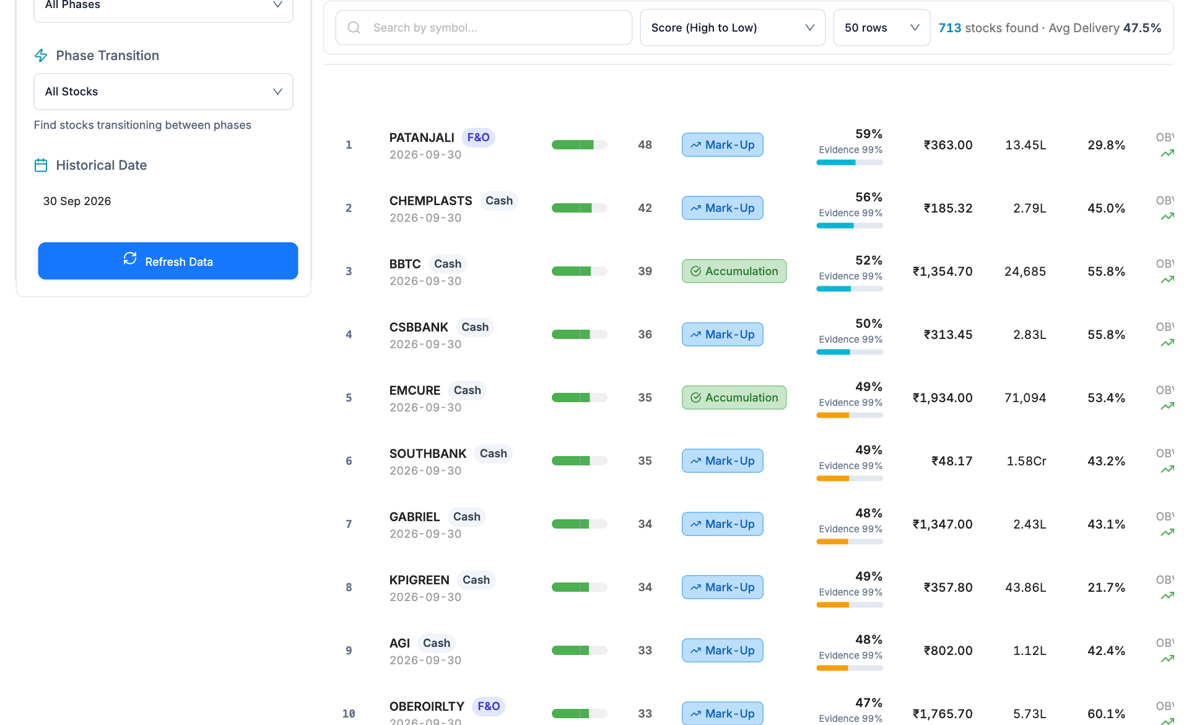Click the Mark-Up badge for CHEMPLASTS
The height and width of the screenshot is (725, 1189).
pos(723,208)
